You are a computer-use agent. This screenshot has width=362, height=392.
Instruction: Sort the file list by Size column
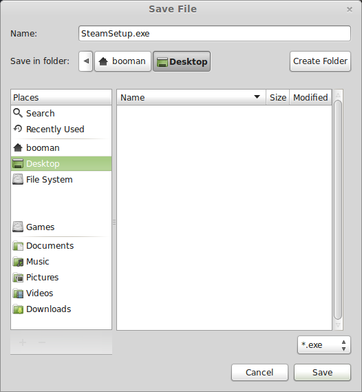tap(278, 97)
